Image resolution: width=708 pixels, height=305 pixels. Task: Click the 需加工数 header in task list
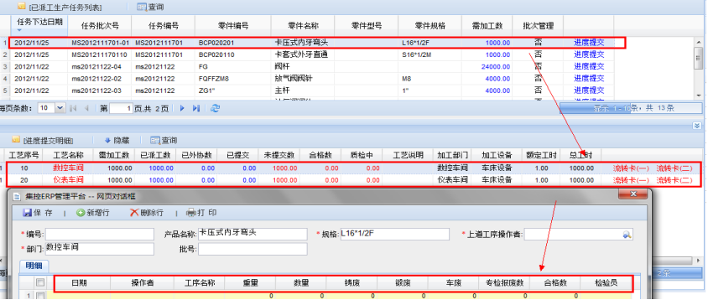[487, 25]
